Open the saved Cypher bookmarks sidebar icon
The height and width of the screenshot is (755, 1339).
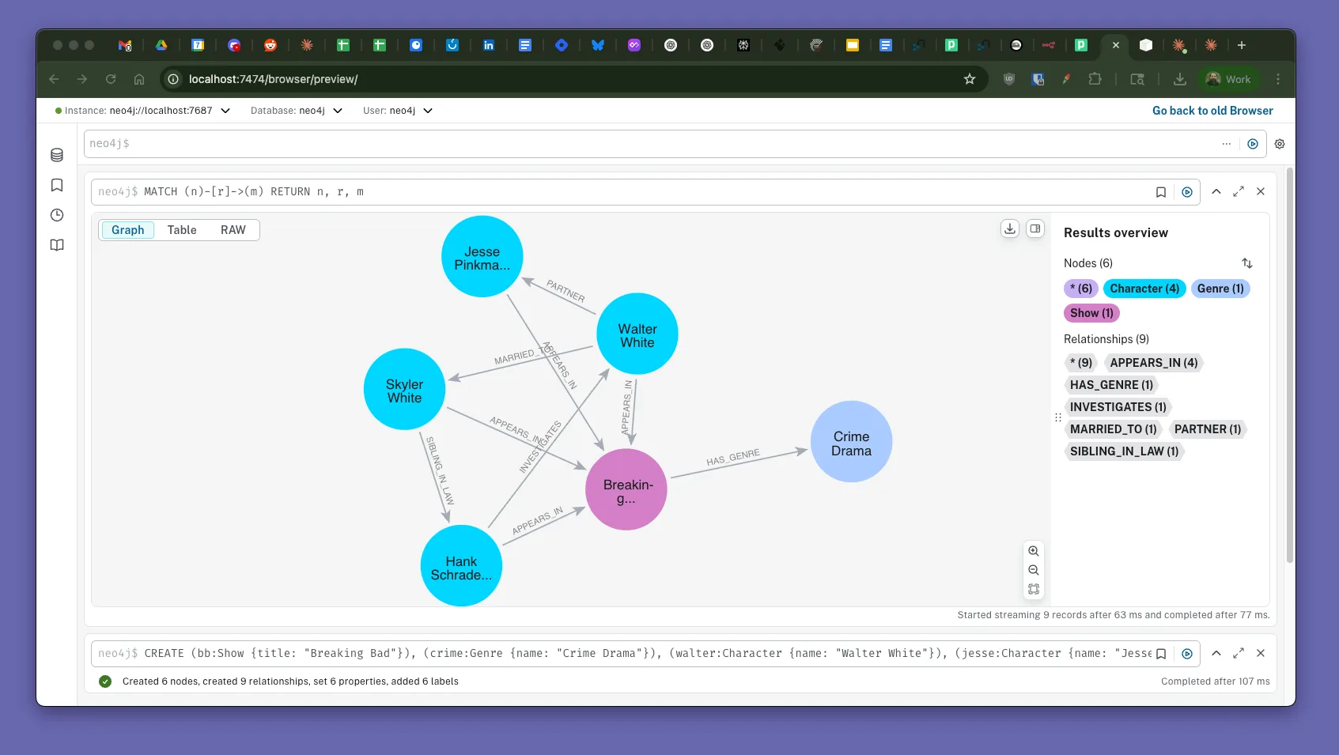tap(57, 185)
